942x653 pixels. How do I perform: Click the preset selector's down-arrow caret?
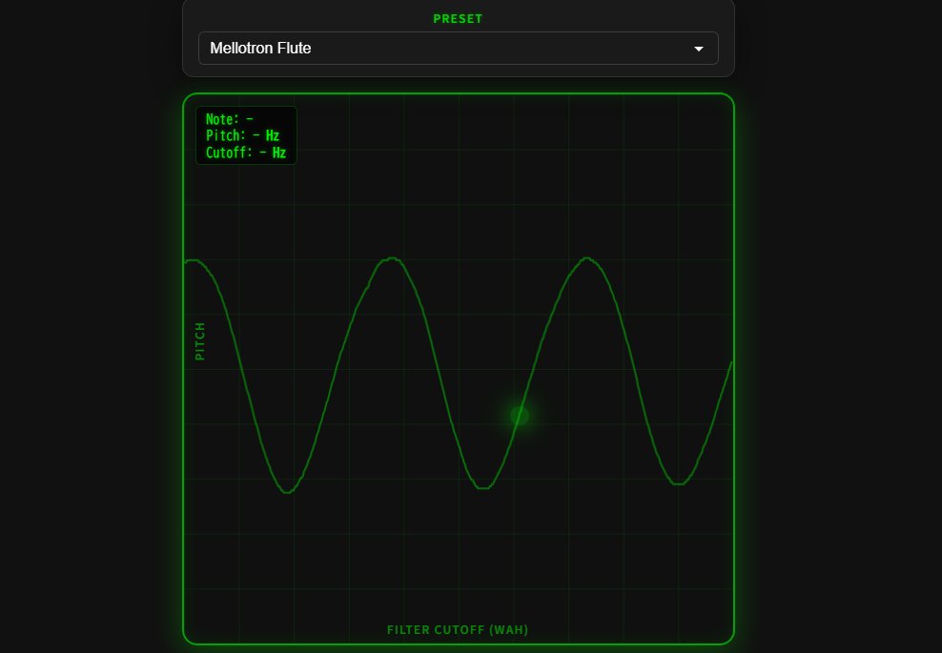click(x=698, y=49)
